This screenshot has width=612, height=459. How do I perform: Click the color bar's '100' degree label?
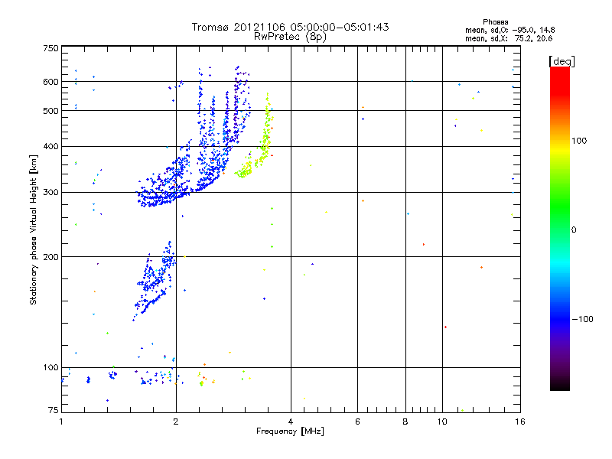pos(579,141)
